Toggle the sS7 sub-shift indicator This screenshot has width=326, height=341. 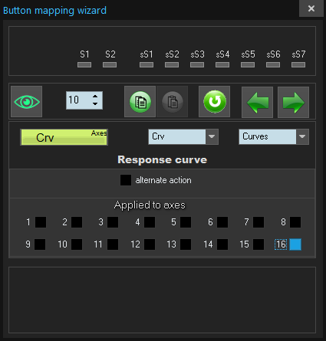tap(298, 65)
